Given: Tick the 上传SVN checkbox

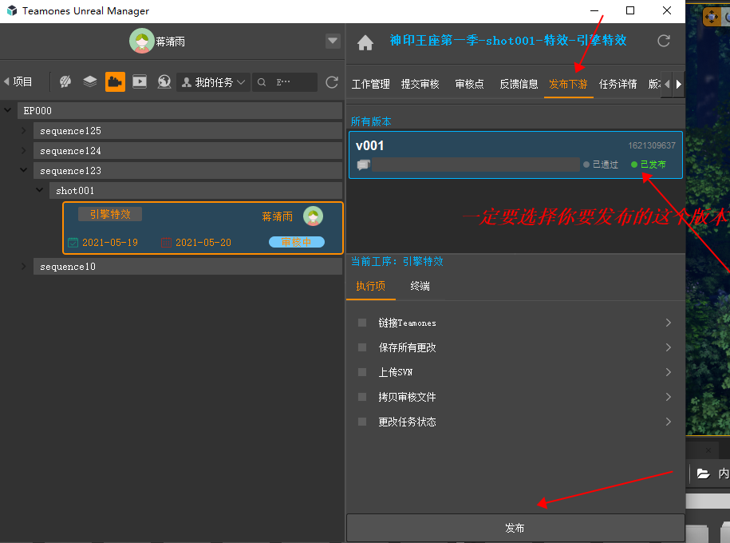Looking at the screenshot, I should 362,372.
